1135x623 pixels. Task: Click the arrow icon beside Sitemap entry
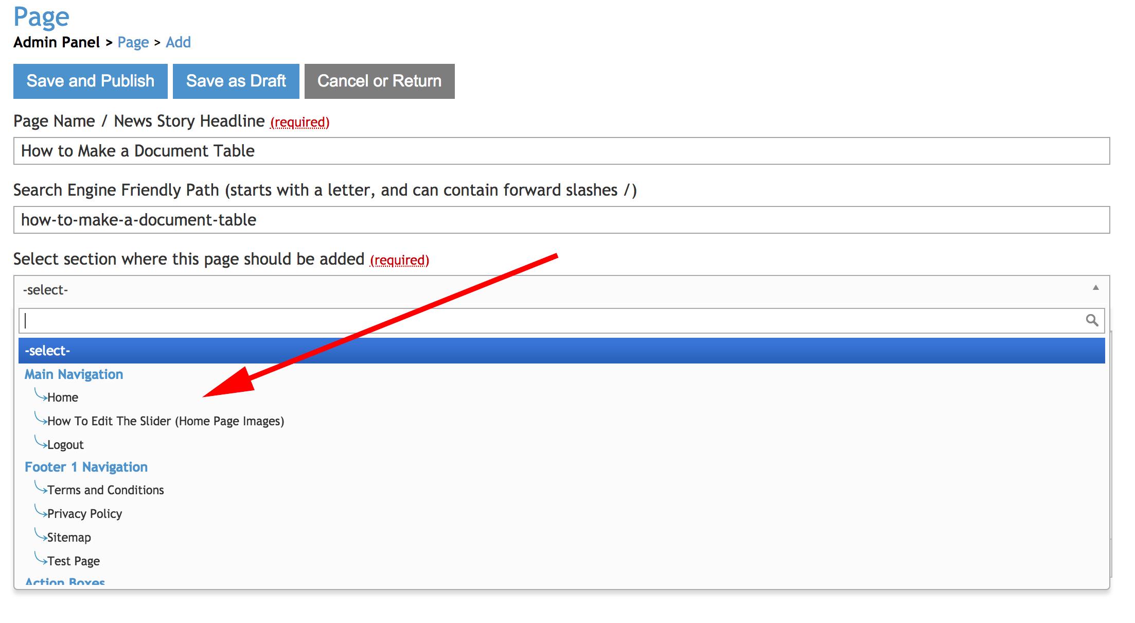[40, 535]
